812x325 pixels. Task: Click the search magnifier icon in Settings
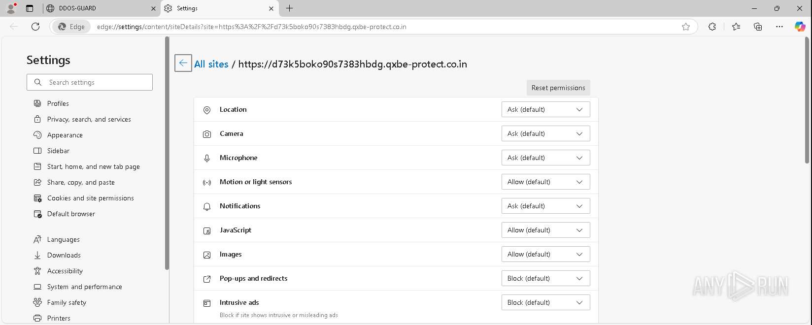tap(38, 82)
